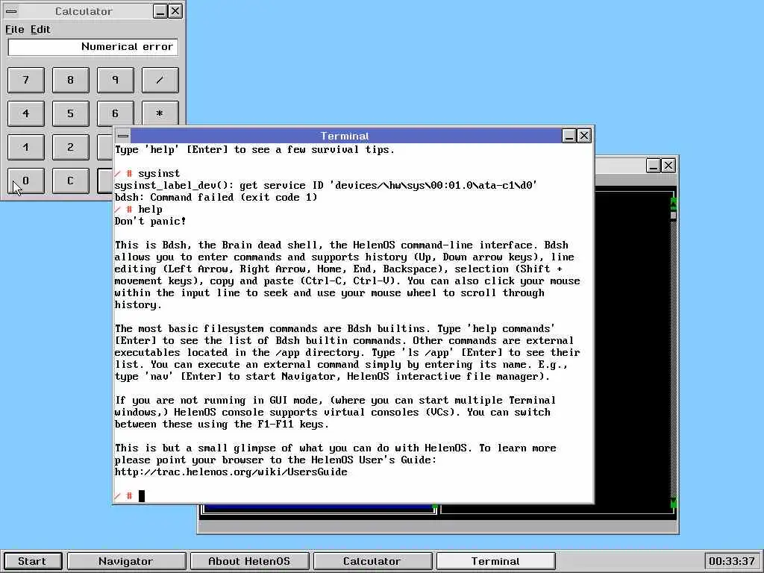Image resolution: width=764 pixels, height=573 pixels.
Task: Open the Start menu in taskbar
Action: tap(32, 561)
